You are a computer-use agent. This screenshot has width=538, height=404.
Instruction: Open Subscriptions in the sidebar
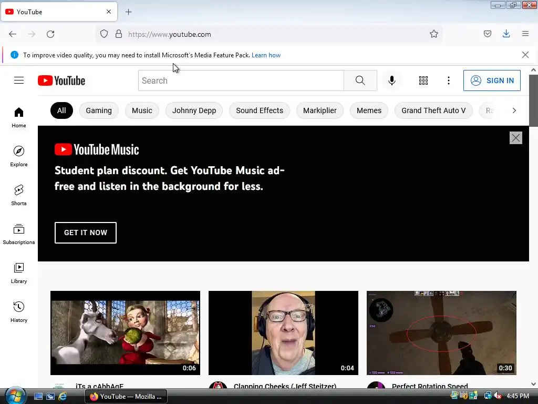(x=19, y=234)
